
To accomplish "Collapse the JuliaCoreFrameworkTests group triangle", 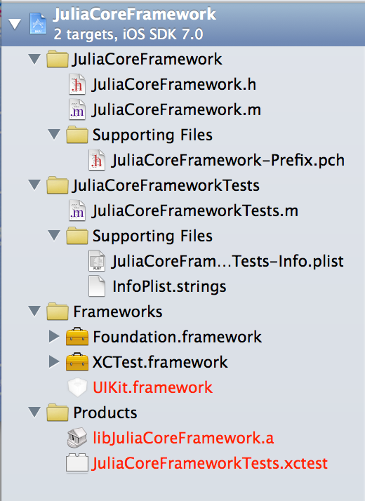I will (x=34, y=185).
